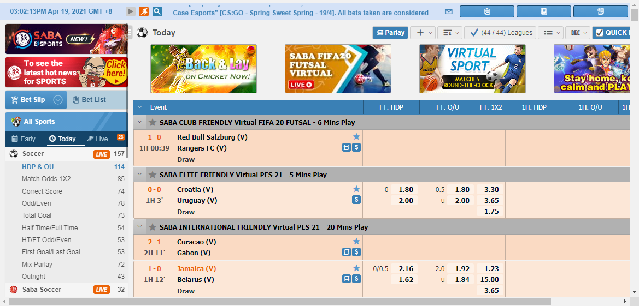The width and height of the screenshot is (639, 306).
Task: Toggle the QUICK checkbox
Action: (x=599, y=33)
